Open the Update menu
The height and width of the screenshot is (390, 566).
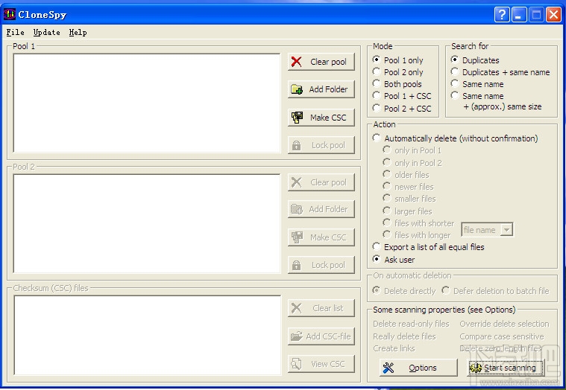(46, 33)
